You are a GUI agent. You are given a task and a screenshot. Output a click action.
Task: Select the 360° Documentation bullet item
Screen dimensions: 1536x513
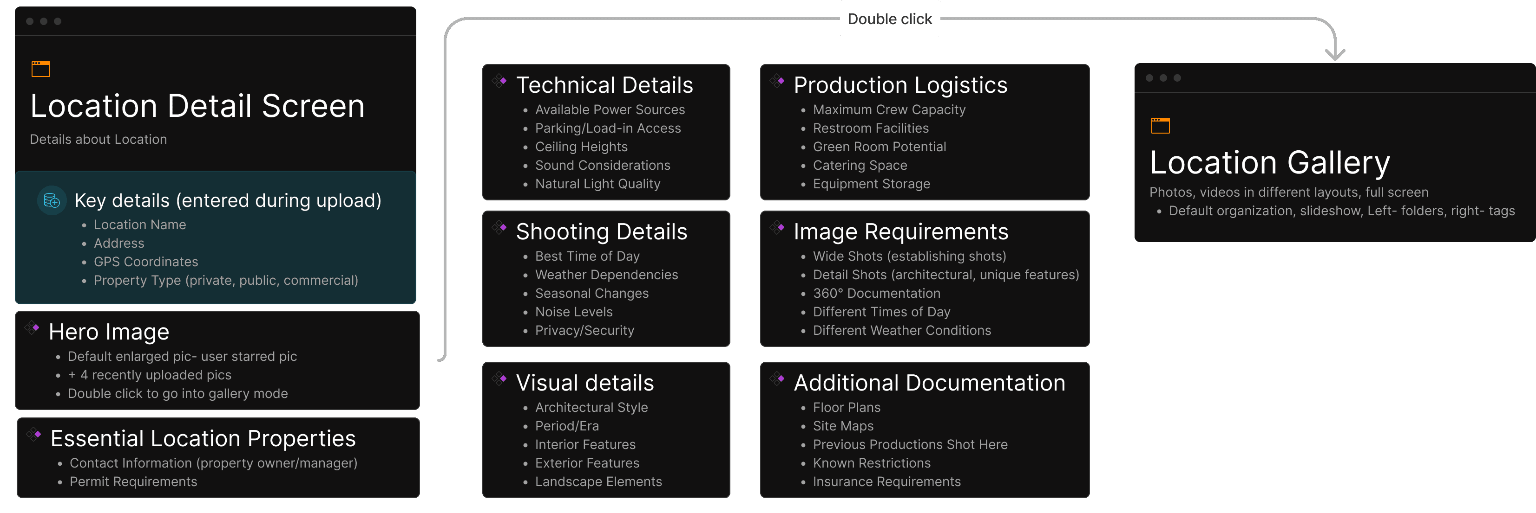[x=876, y=294]
